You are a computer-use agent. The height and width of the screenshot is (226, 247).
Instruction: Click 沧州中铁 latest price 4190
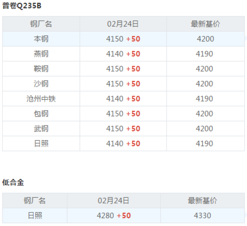coord(205,99)
